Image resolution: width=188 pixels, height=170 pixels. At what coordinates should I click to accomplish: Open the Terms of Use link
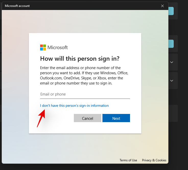128,160
